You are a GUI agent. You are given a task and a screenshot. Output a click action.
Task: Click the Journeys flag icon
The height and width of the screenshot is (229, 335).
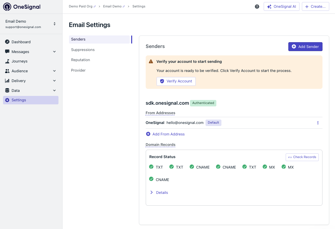(7, 61)
